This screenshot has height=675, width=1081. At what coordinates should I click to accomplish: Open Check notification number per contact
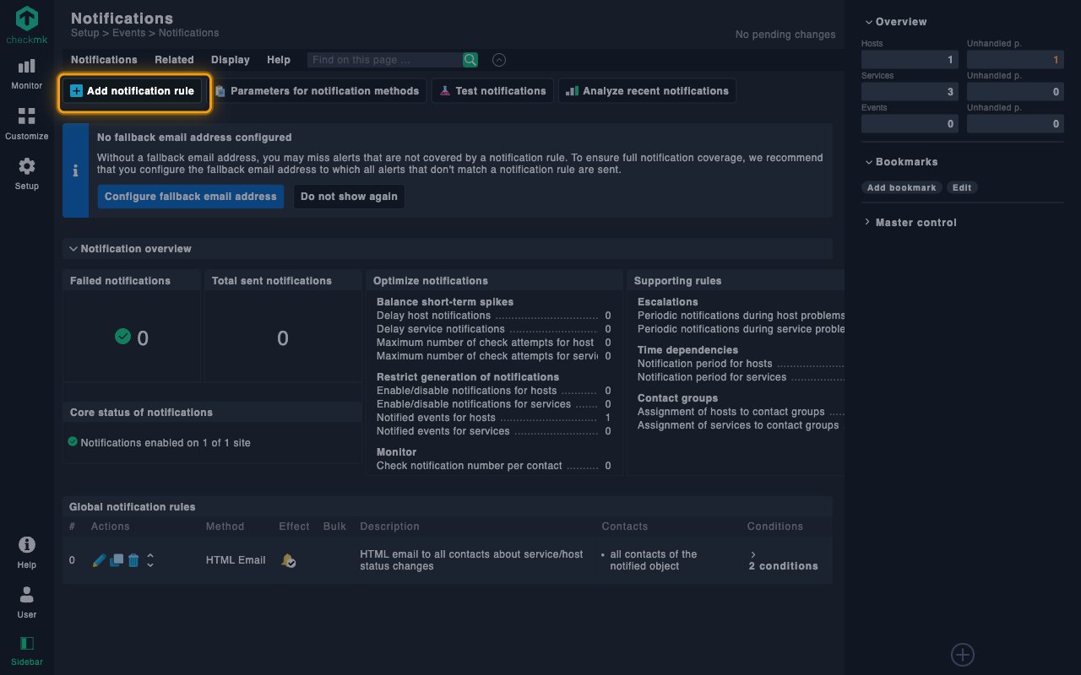[470, 466]
